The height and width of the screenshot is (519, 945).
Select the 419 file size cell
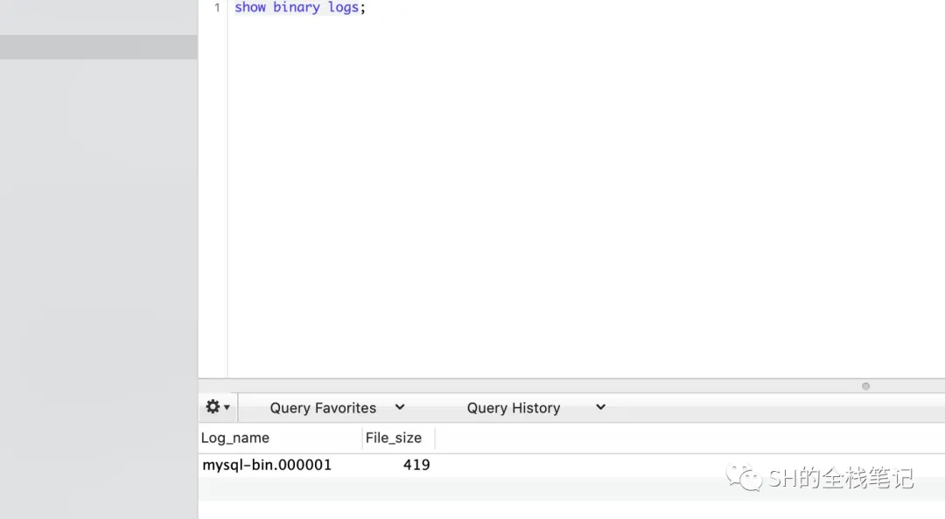point(416,465)
